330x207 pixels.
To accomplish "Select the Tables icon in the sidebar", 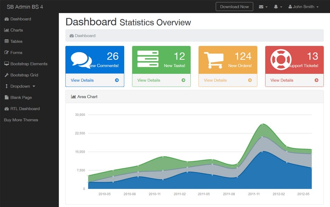I will tap(6, 41).
